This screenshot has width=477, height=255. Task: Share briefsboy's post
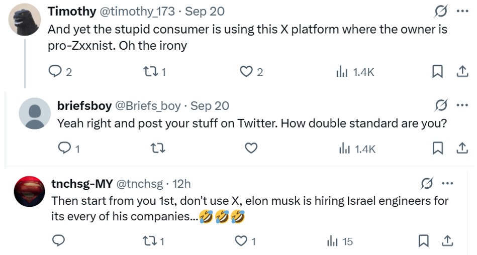[x=461, y=148]
